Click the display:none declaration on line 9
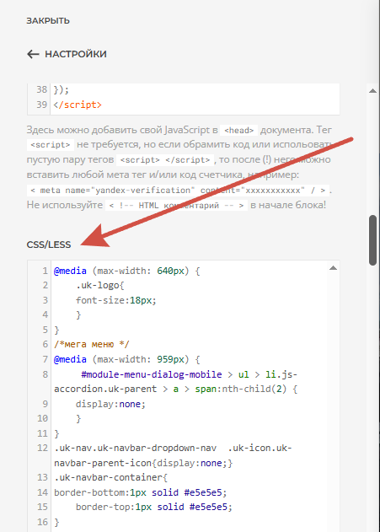380x532 pixels. pos(110,404)
